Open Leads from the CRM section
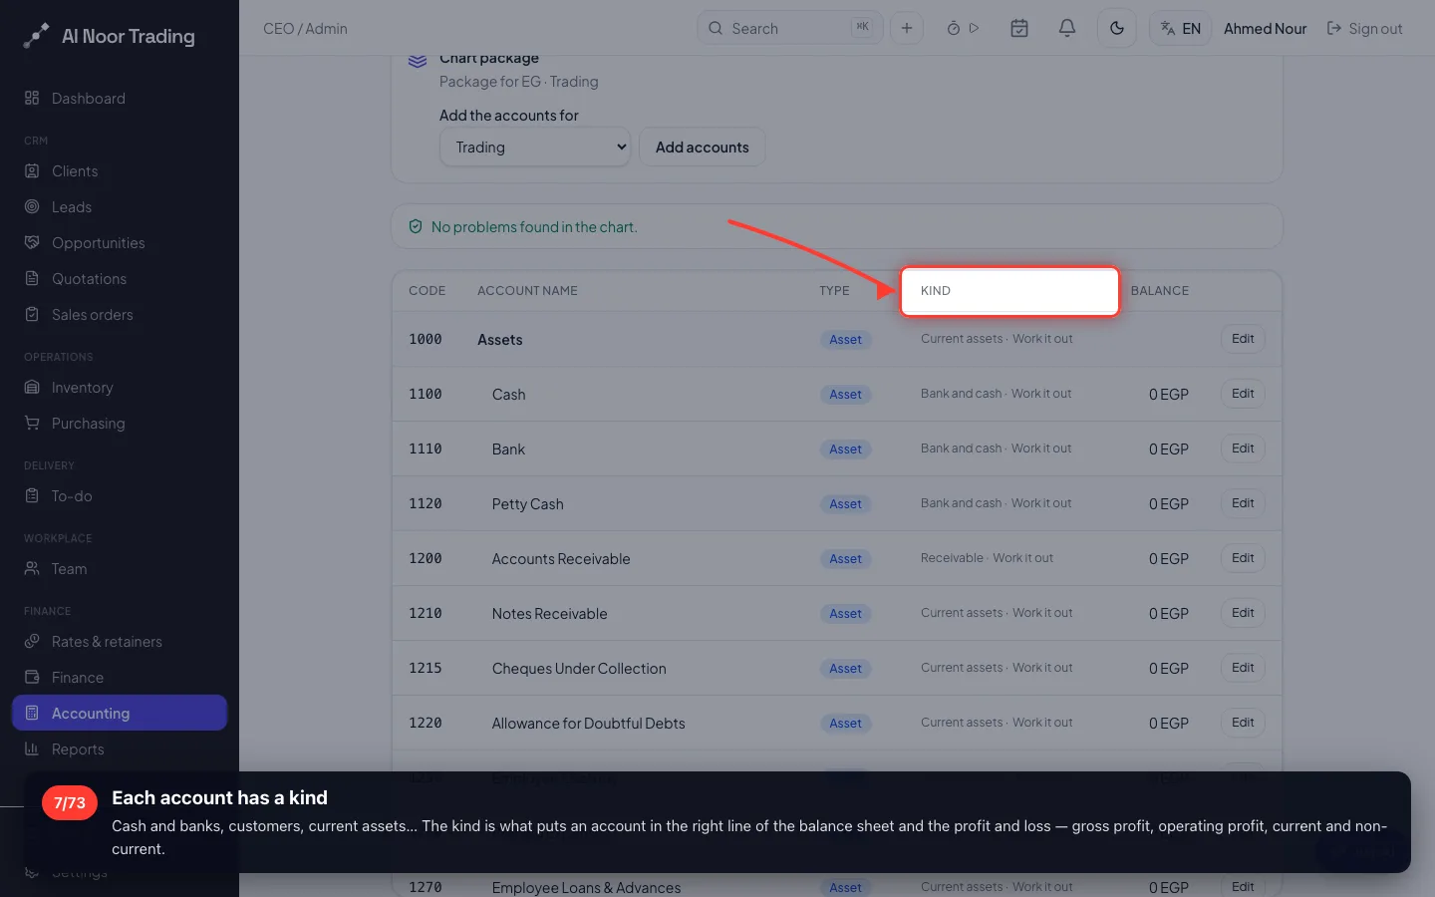The width and height of the screenshot is (1435, 897). click(120, 206)
